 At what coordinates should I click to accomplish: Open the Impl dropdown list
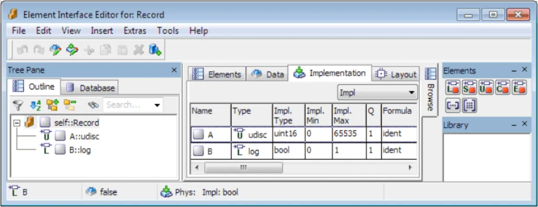(x=377, y=92)
